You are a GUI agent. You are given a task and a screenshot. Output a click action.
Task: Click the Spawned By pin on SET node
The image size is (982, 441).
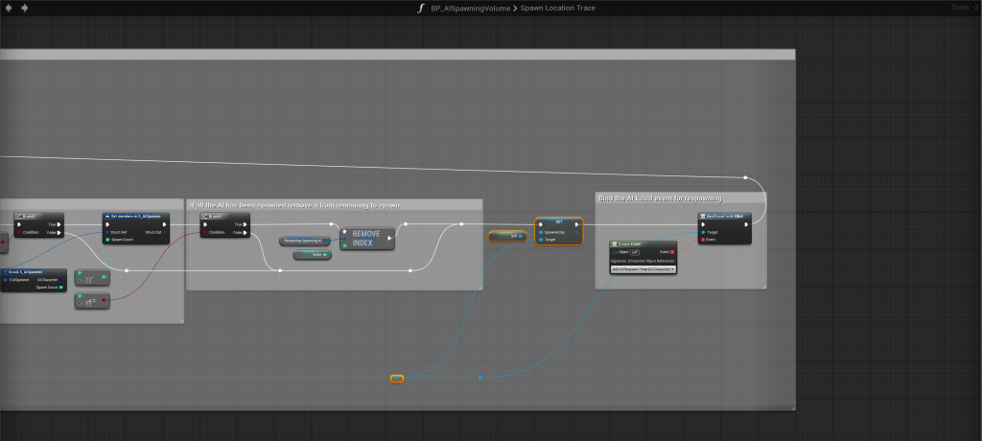(543, 232)
